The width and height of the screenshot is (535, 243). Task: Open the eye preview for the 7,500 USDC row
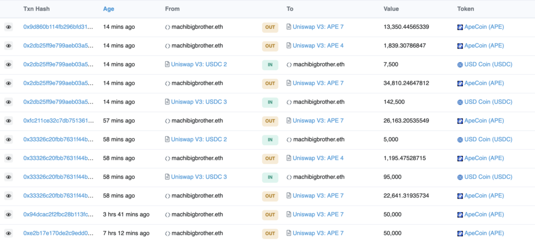[x=8, y=64]
